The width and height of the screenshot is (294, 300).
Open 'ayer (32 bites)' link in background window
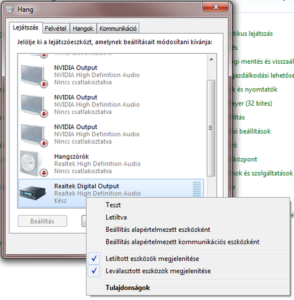[x=252, y=103]
